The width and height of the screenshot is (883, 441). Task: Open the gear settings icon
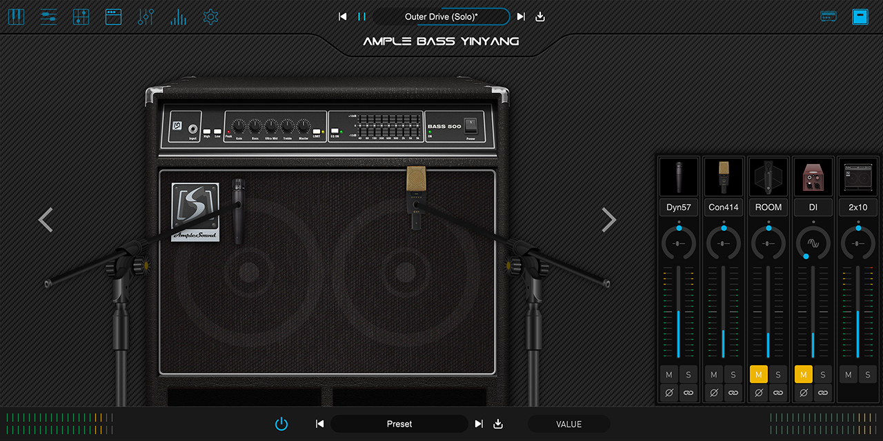pos(210,17)
